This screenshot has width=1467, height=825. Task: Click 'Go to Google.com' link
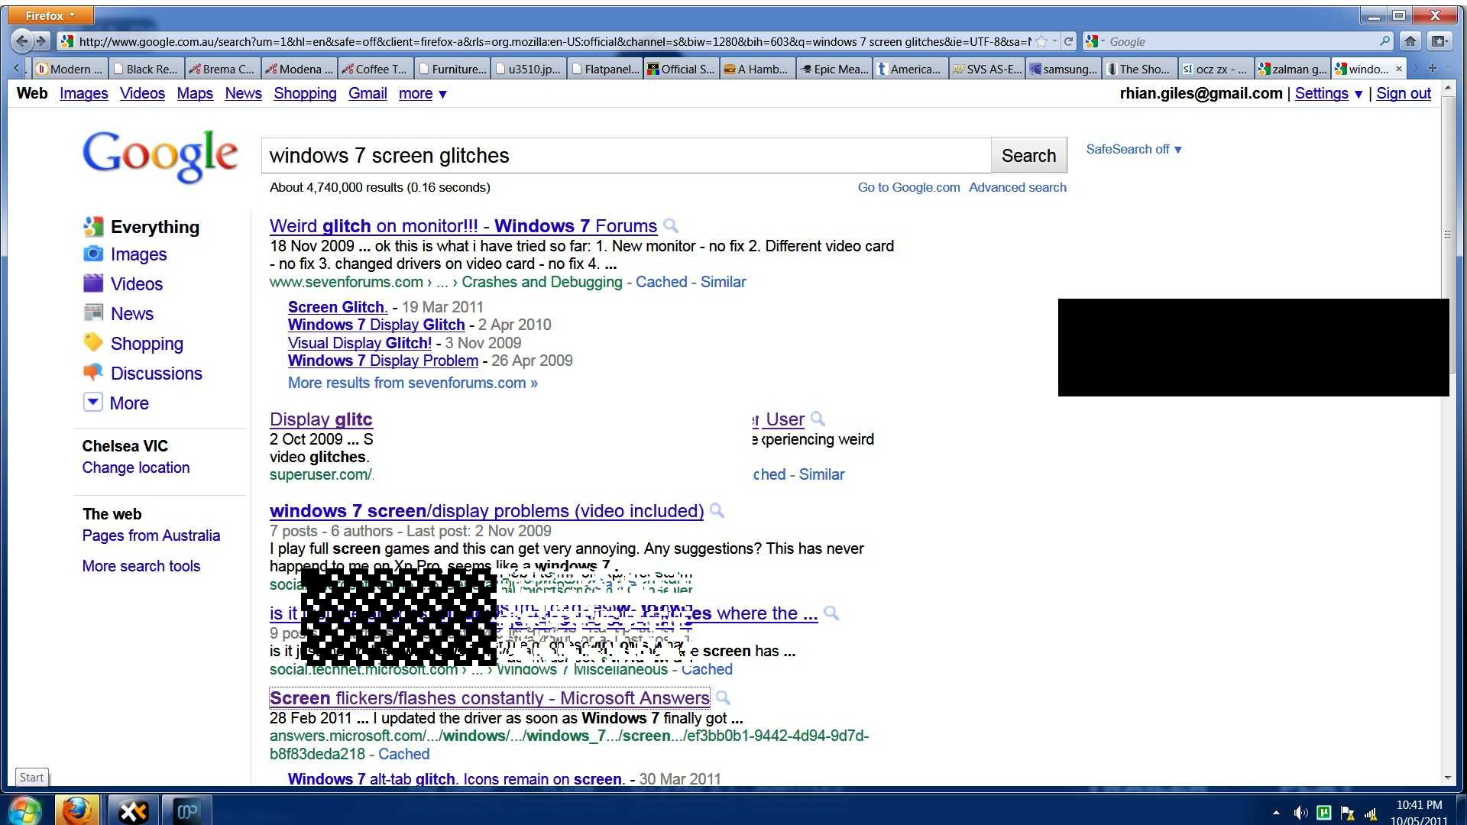(x=908, y=187)
